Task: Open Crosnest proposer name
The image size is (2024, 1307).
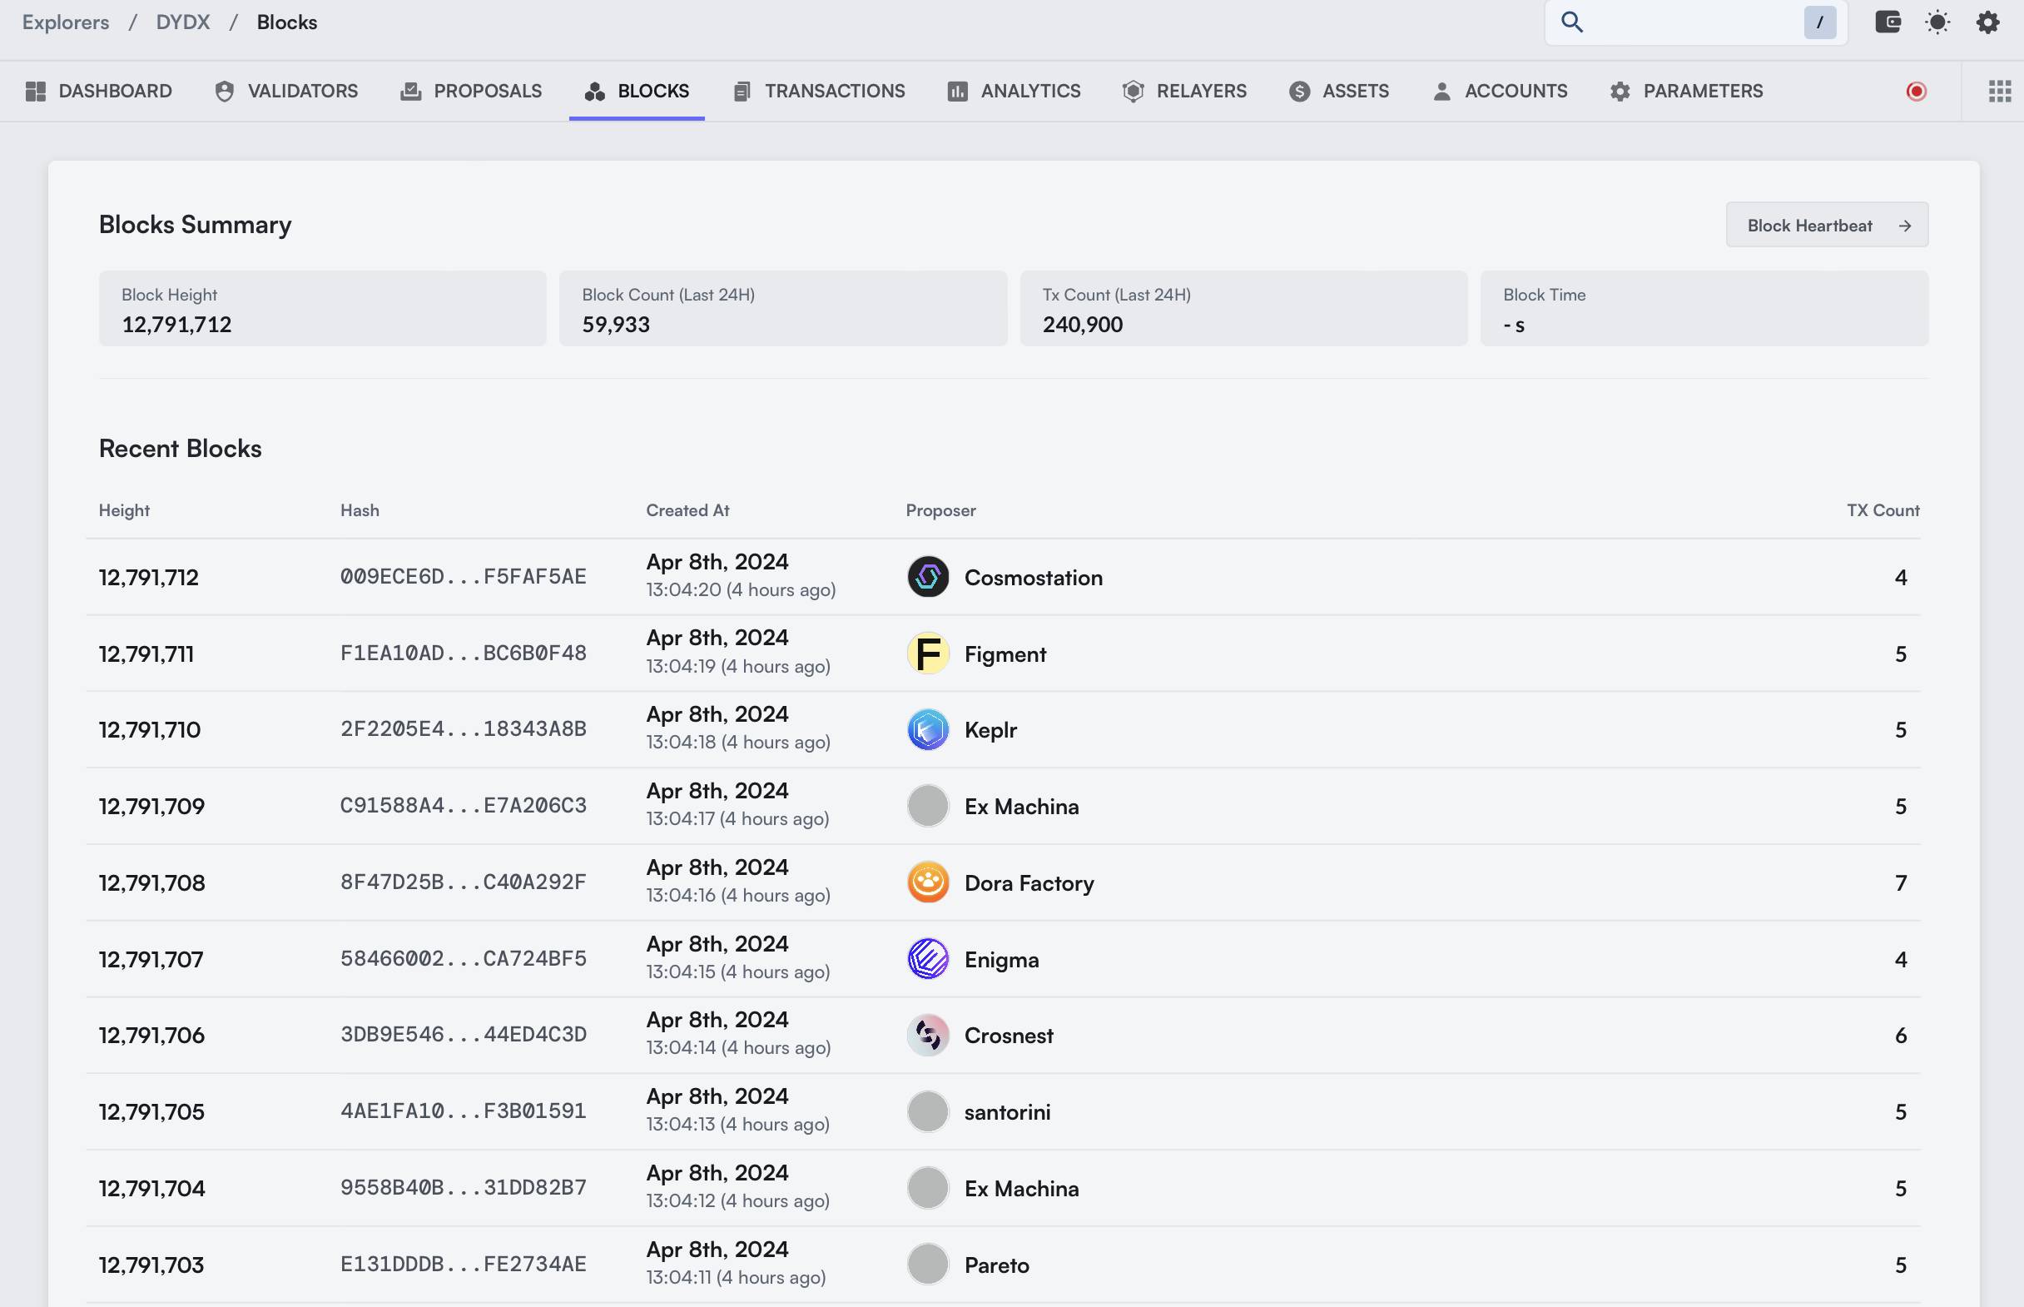Action: tap(1009, 1036)
